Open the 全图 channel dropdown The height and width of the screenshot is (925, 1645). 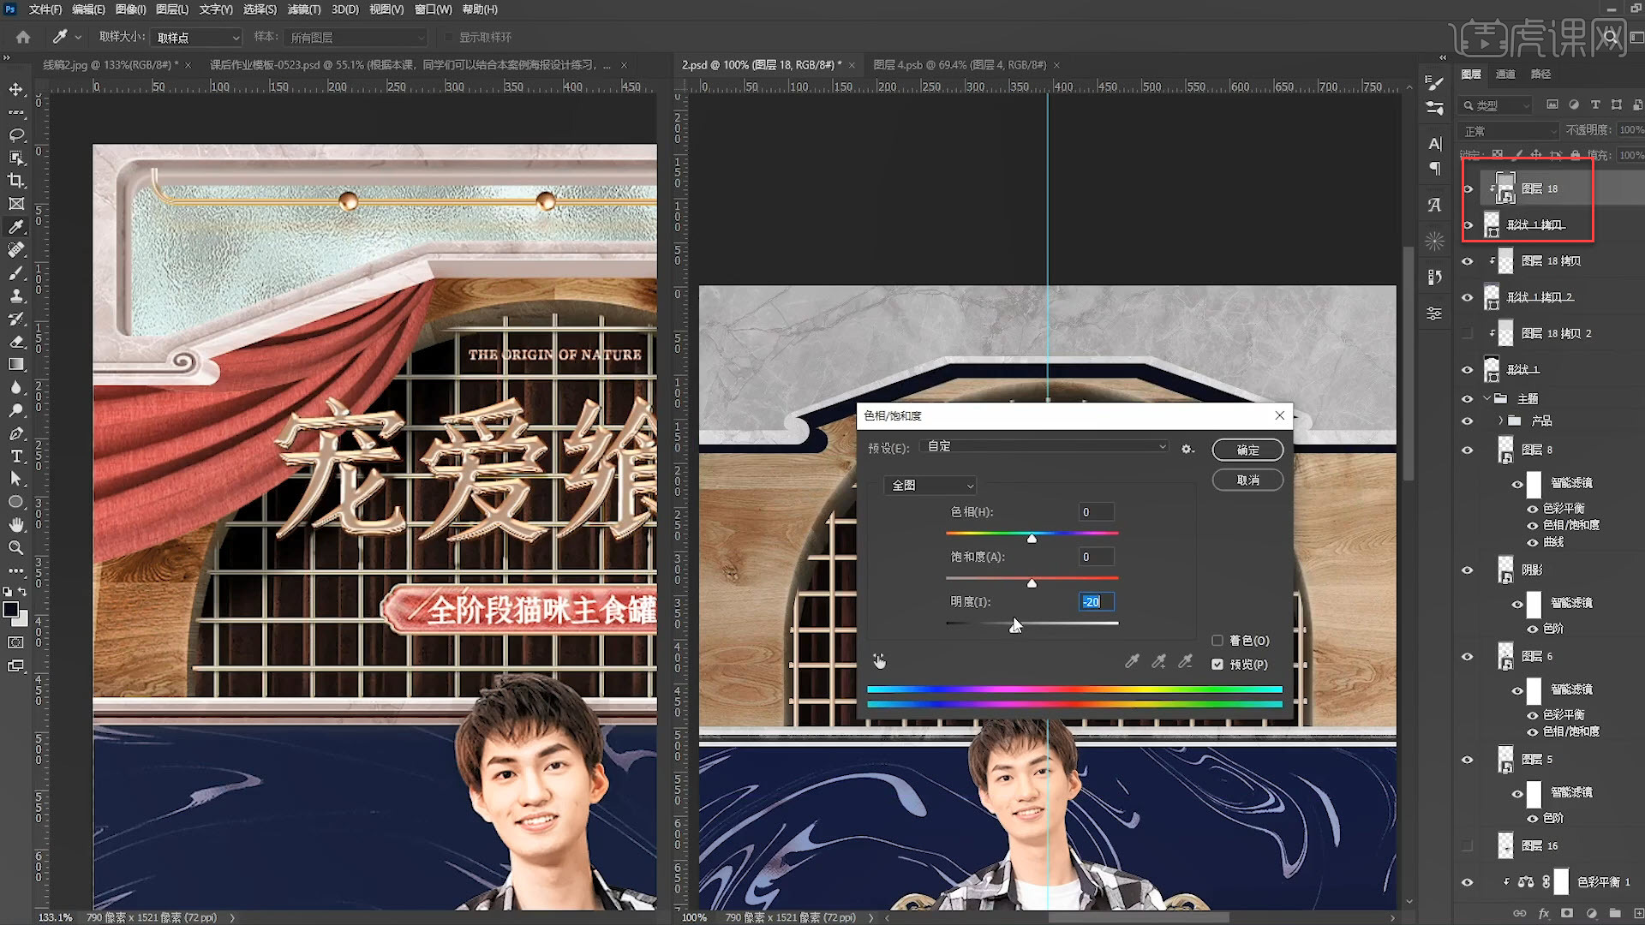click(931, 486)
